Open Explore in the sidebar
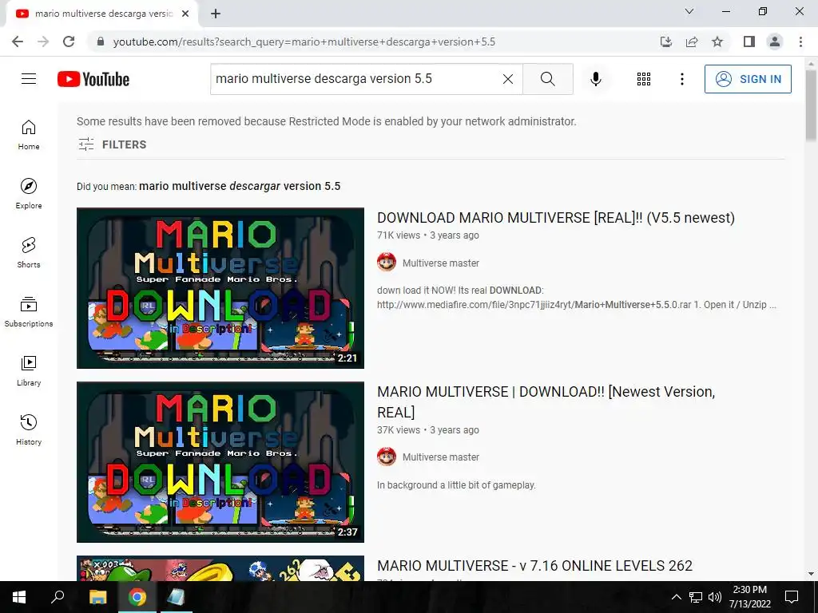 point(29,194)
